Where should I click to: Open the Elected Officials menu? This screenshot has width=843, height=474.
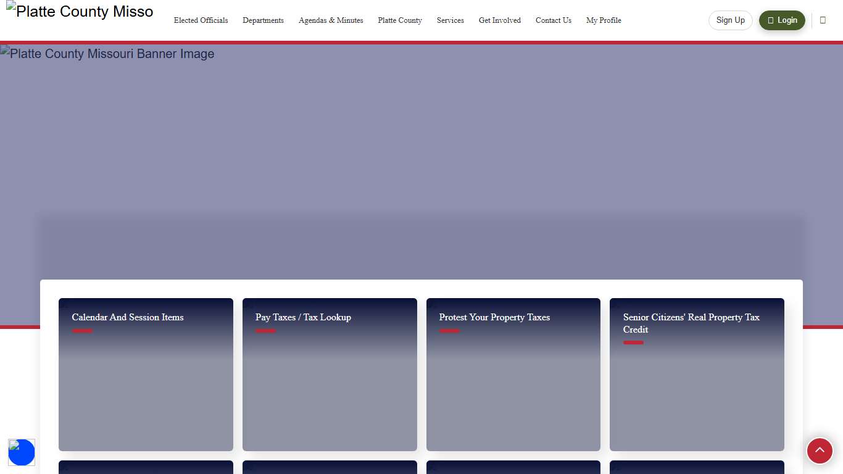(201, 20)
